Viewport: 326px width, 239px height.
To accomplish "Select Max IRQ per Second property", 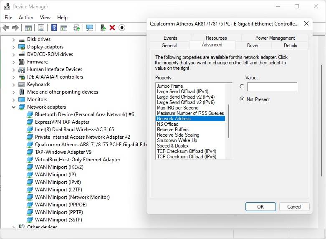I will pyautogui.click(x=177, y=108).
